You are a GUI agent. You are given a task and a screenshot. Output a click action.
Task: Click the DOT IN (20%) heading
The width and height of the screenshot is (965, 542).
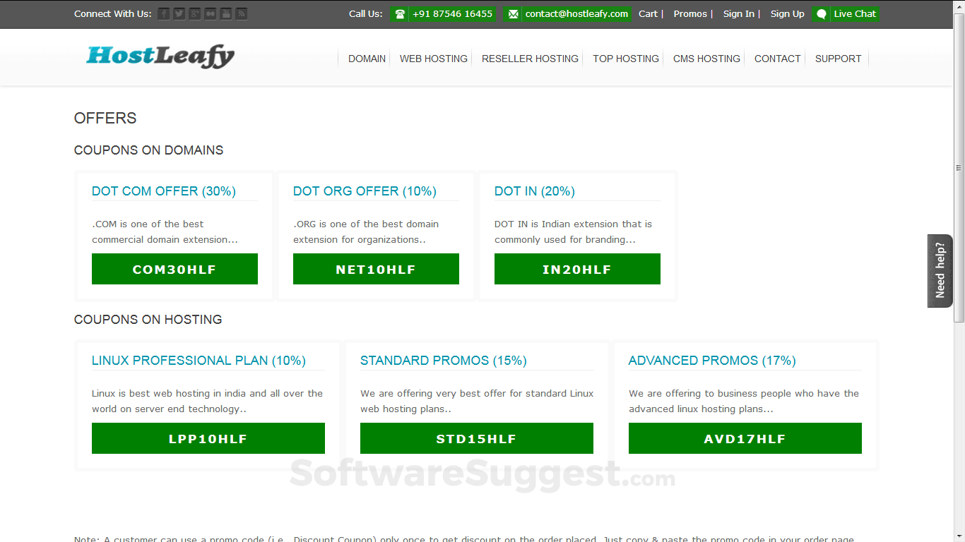click(x=535, y=191)
